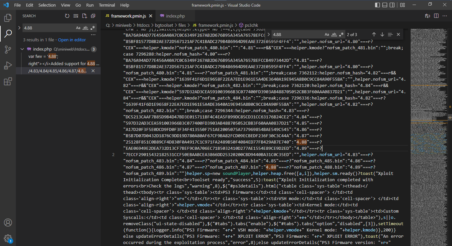Screen dimensions: 452x246
Task: Open the Help menu
Action: (124, 5)
